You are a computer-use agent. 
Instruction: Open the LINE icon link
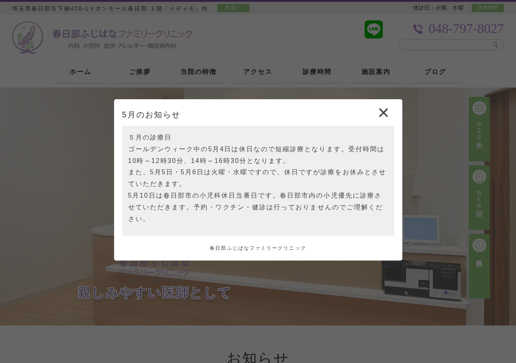point(374,29)
